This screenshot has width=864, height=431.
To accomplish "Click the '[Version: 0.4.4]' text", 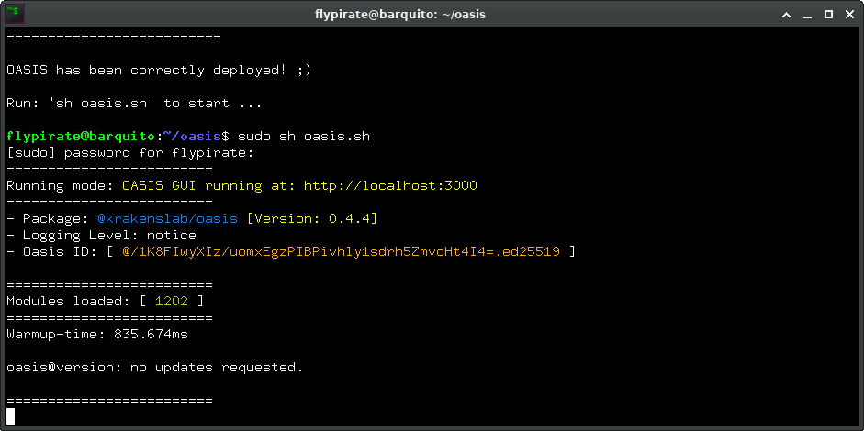I will tap(312, 218).
